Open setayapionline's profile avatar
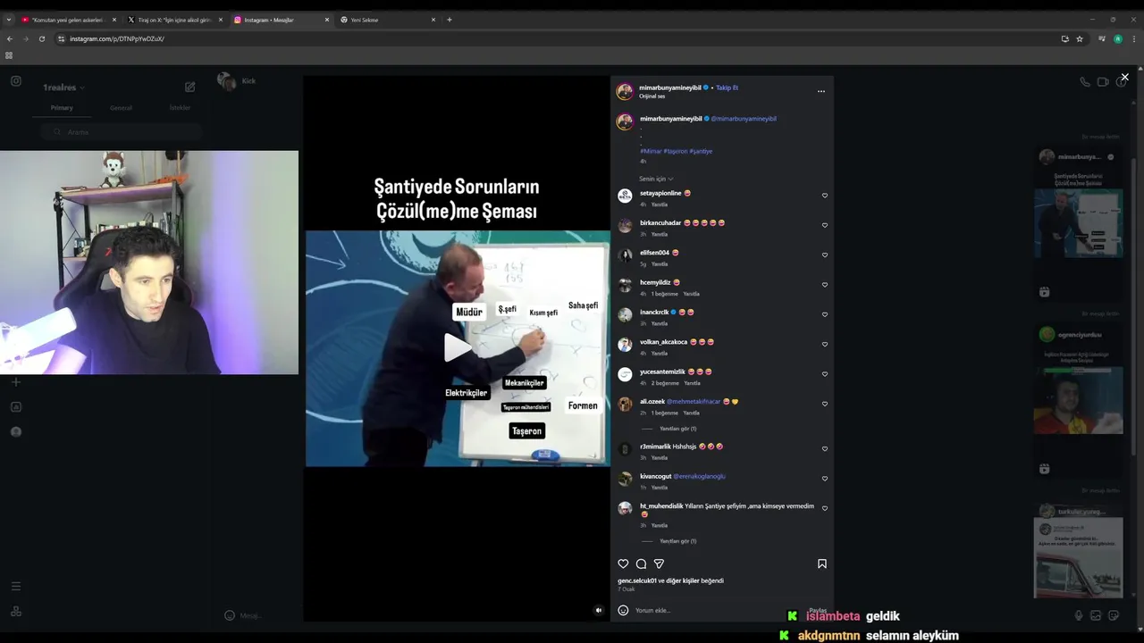 click(625, 196)
